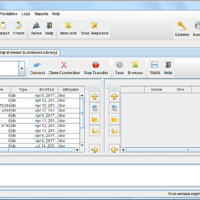The width and height of the screenshot is (200, 200).
Task: Open the Help menu in menu bar
Action: tap(56, 14)
